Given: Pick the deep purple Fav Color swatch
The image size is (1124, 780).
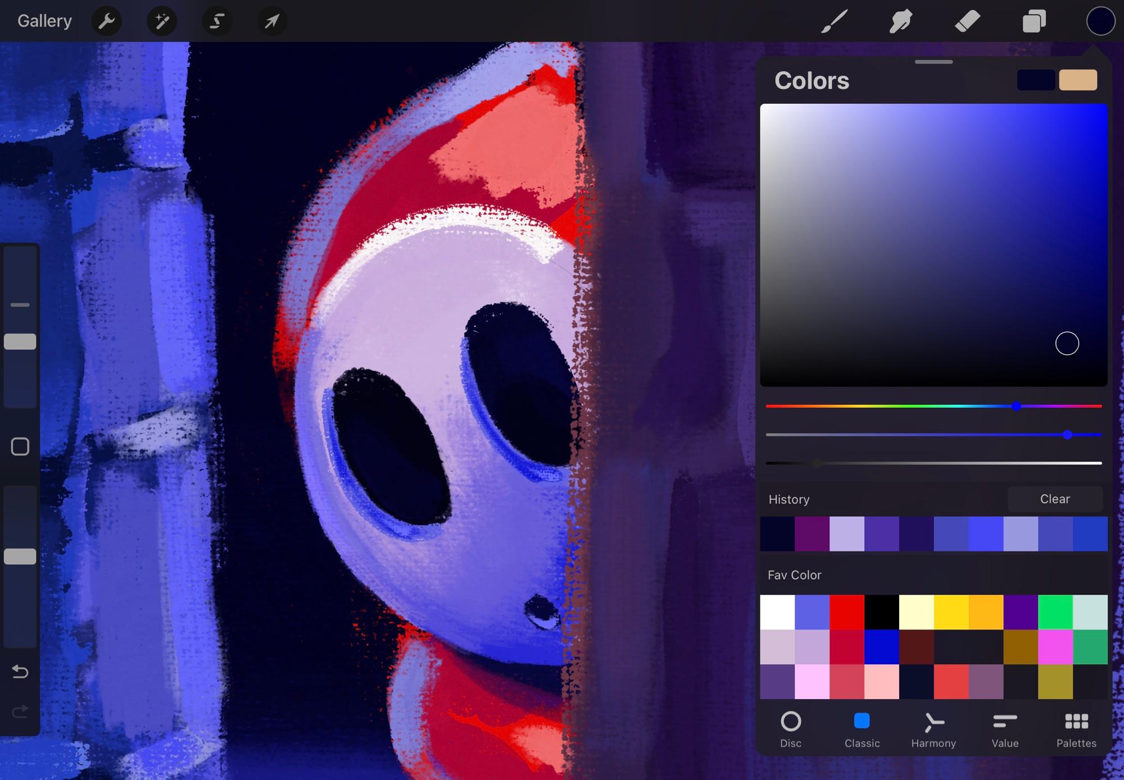Looking at the screenshot, I should coord(1021,612).
